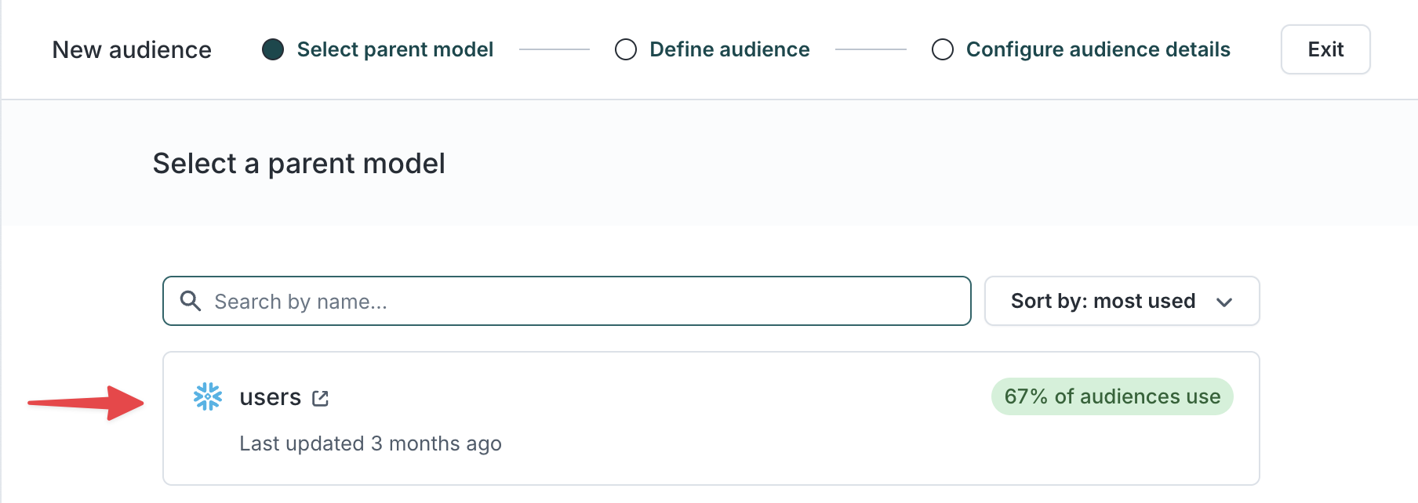The width and height of the screenshot is (1418, 503).
Task: Open the 'Sort by: most used' dropdown
Action: pyautogui.click(x=1122, y=301)
